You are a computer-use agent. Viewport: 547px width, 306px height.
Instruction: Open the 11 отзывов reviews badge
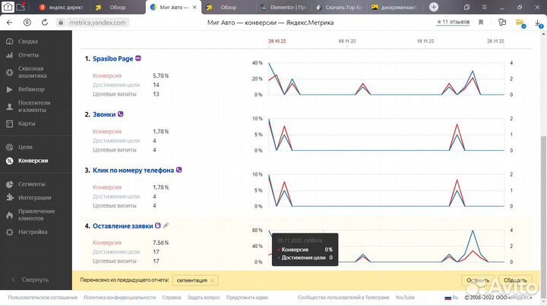point(453,22)
